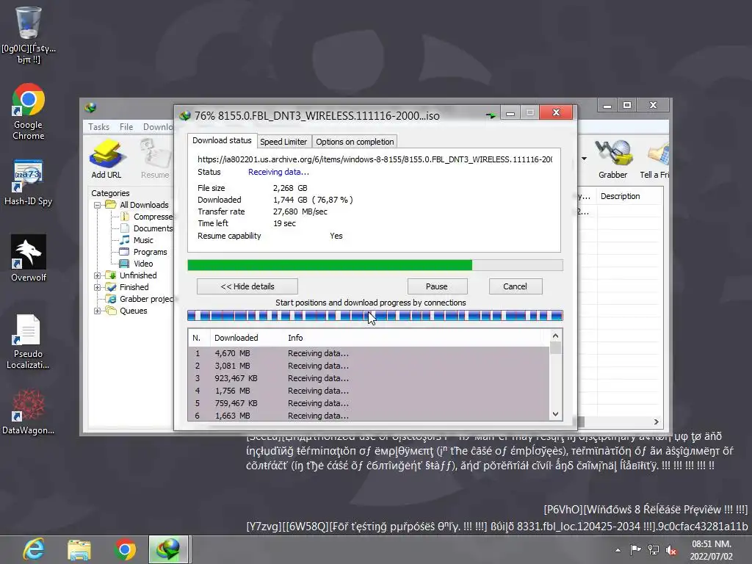Click the green download progress bar
The width and height of the screenshot is (752, 564).
click(x=375, y=265)
